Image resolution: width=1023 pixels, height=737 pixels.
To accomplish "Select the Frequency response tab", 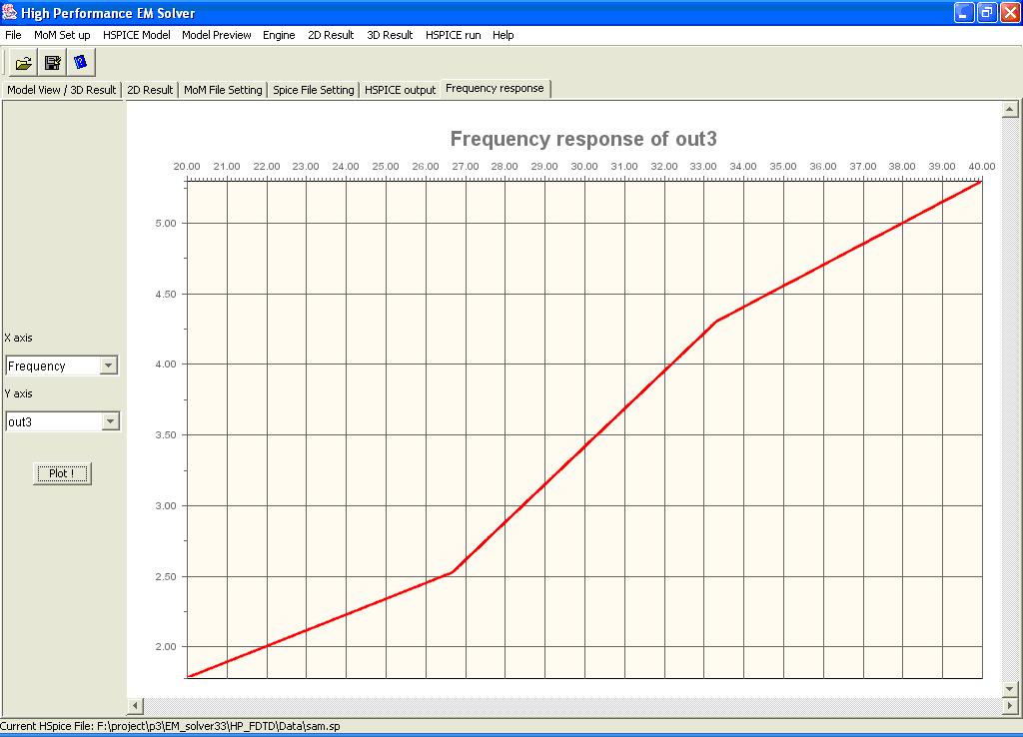I will pos(495,89).
